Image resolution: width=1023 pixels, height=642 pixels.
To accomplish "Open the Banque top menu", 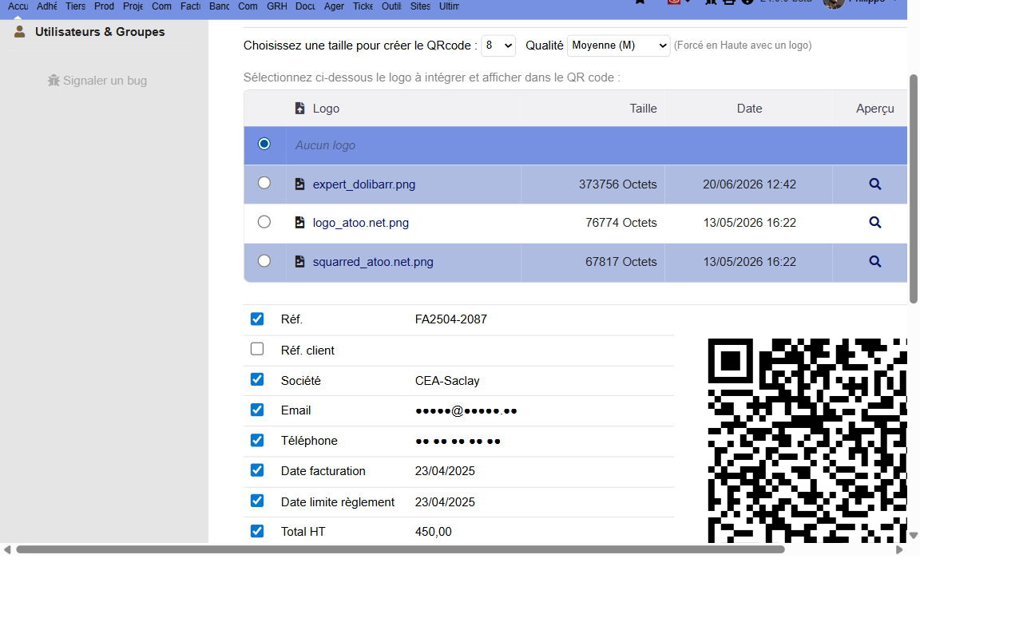I will click(220, 6).
